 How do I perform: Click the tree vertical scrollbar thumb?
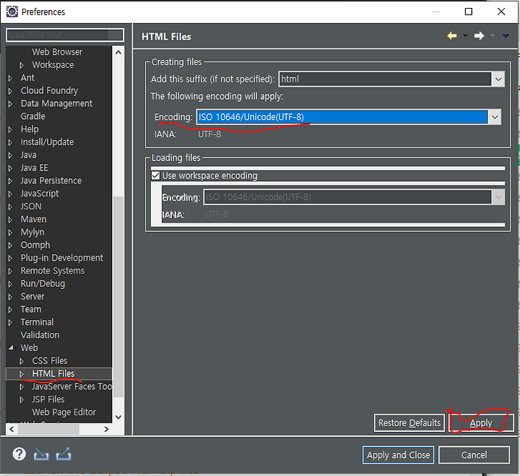point(118,297)
